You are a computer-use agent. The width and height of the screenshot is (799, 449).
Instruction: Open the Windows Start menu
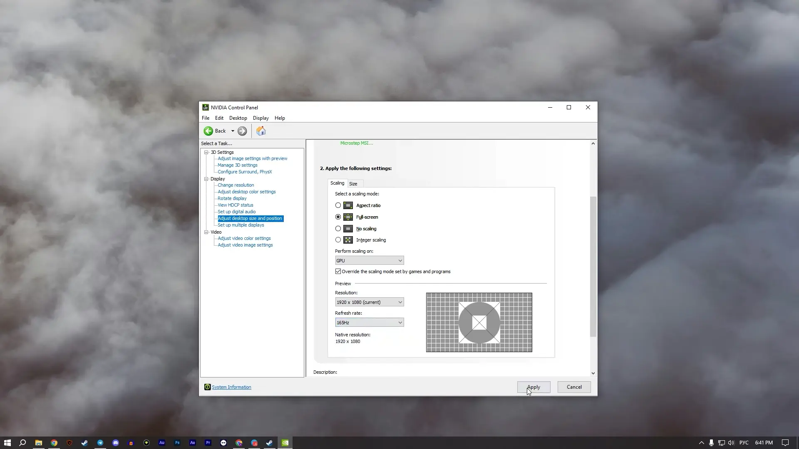7,443
